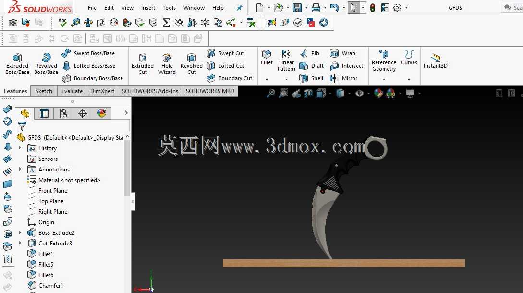Image resolution: width=523 pixels, height=293 pixels.
Task: Select the Chamfer1 feature
Action: [x=50, y=286]
